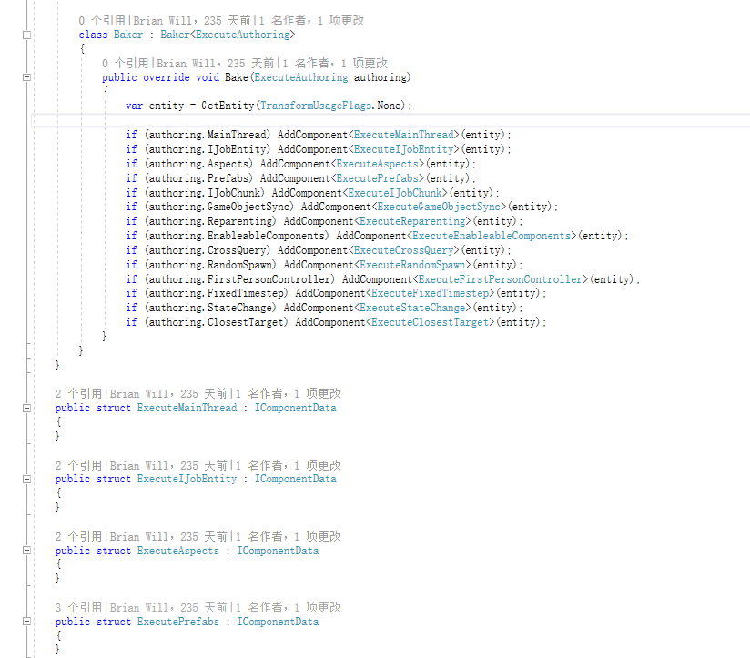Click ExecutePrefabs struct name declaration
Image resolution: width=750 pixels, height=658 pixels.
pos(177,622)
